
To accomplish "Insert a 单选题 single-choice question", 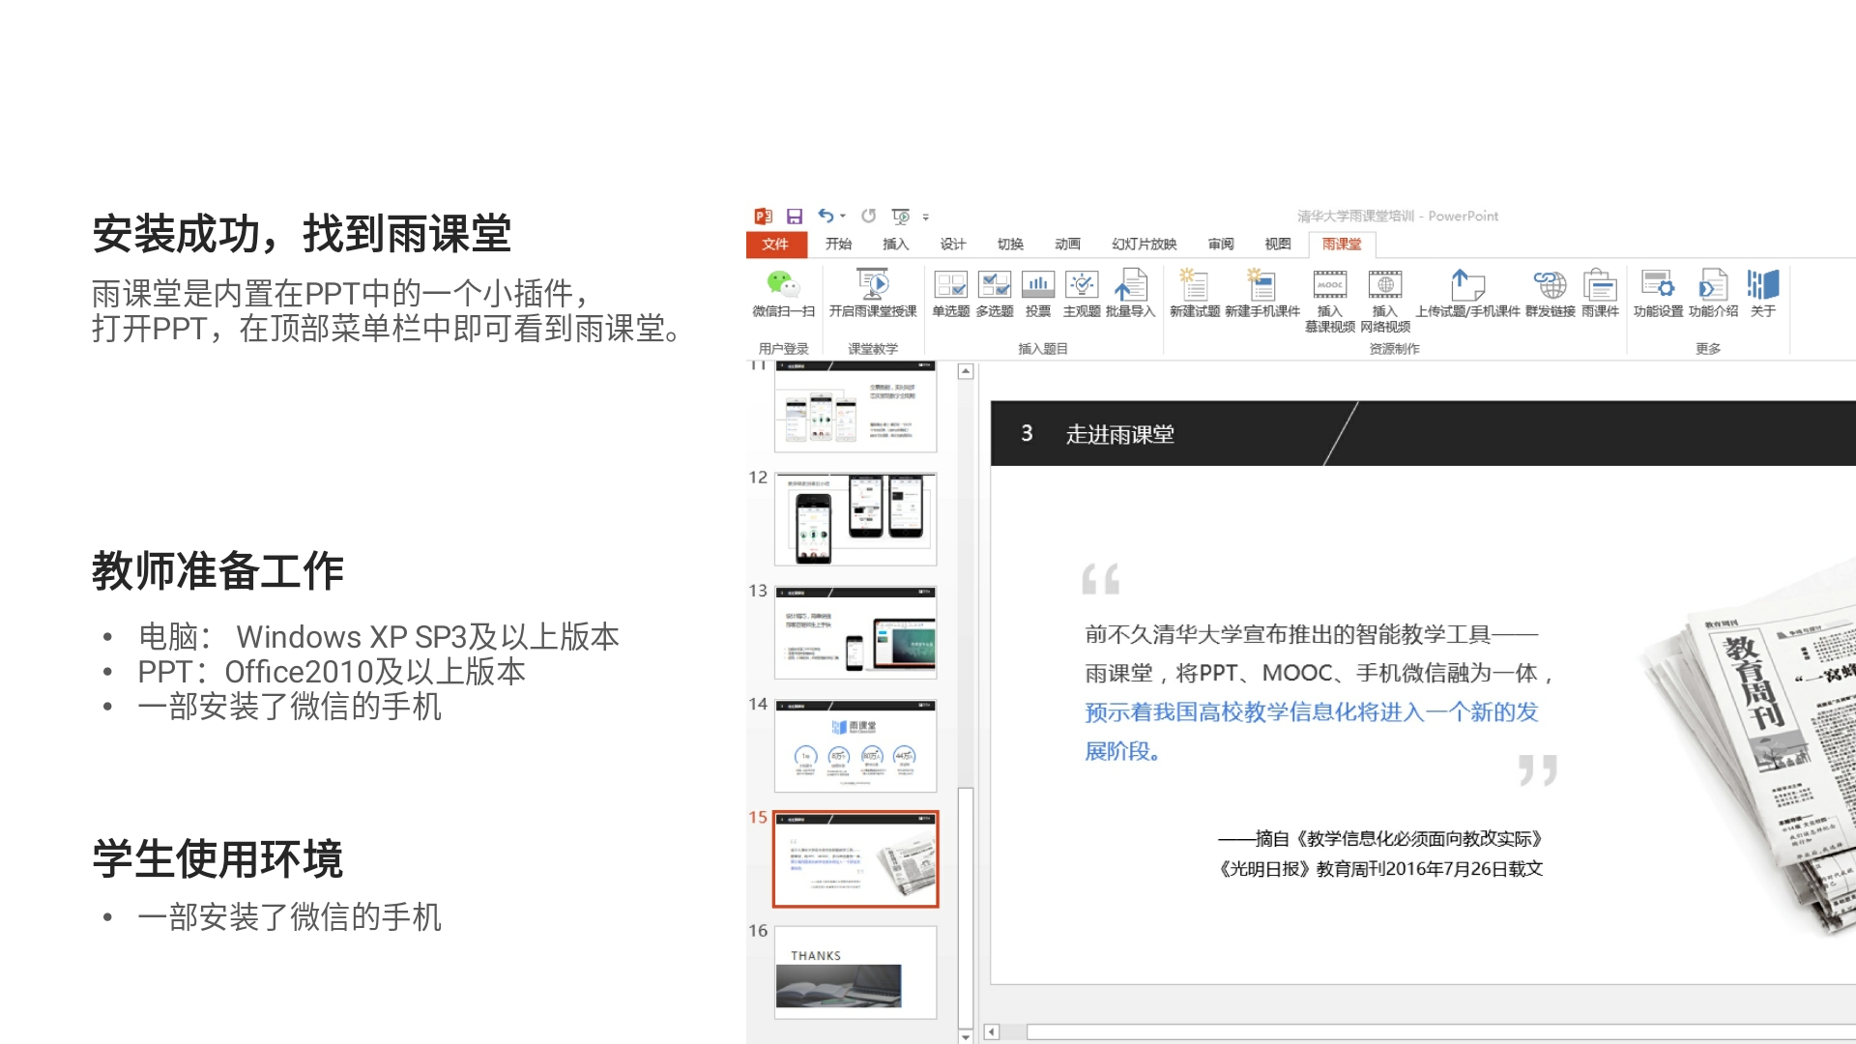I will (x=950, y=293).
